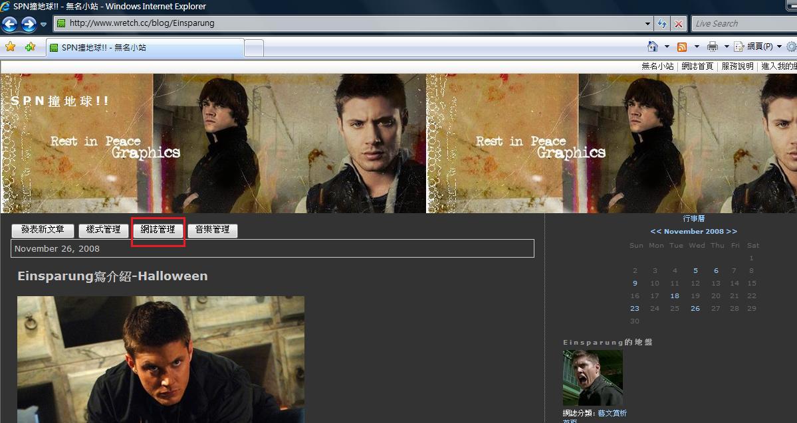Image resolution: width=797 pixels, height=423 pixels.
Task: Click the orange RSS feeds icon
Action: (x=682, y=46)
